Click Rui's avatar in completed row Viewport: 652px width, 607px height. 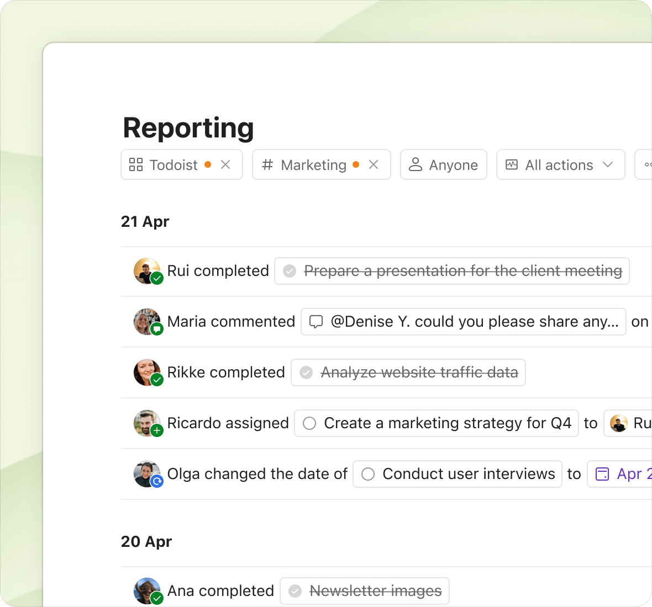[147, 271]
